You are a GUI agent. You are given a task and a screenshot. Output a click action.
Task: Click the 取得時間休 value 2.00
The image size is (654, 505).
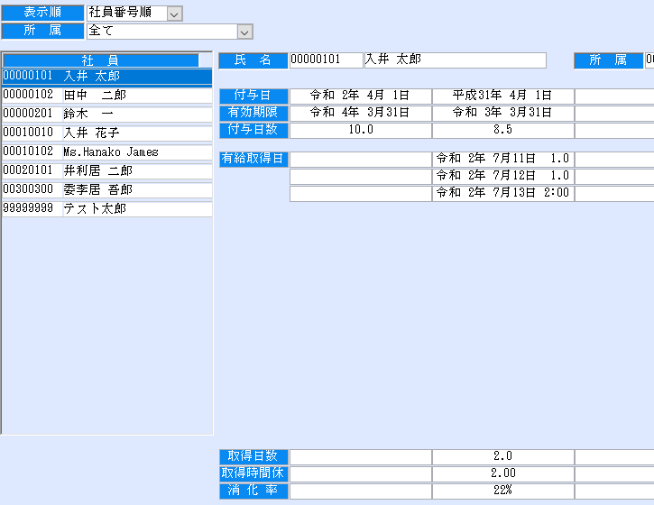[x=502, y=474]
